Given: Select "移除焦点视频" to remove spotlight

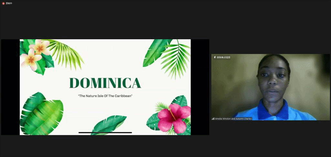Looking at the screenshot, I should tap(223, 57).
